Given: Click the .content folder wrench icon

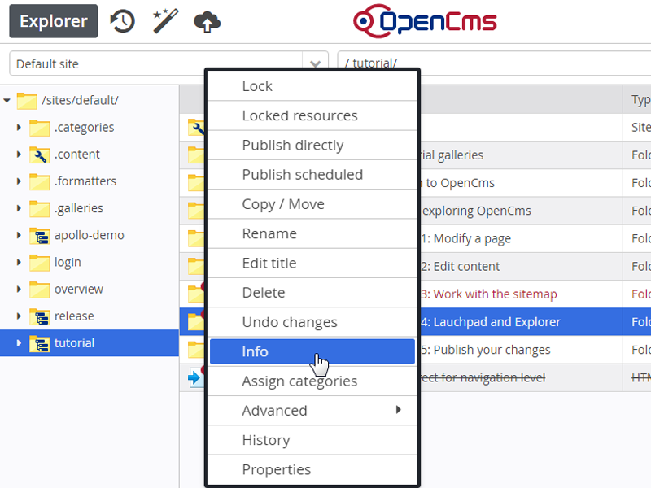Looking at the screenshot, I should 39,155.
